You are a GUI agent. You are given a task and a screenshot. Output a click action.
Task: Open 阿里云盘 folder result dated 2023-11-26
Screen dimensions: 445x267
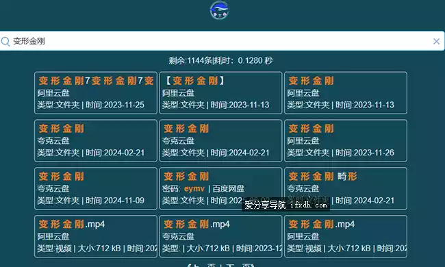[x=346, y=141]
